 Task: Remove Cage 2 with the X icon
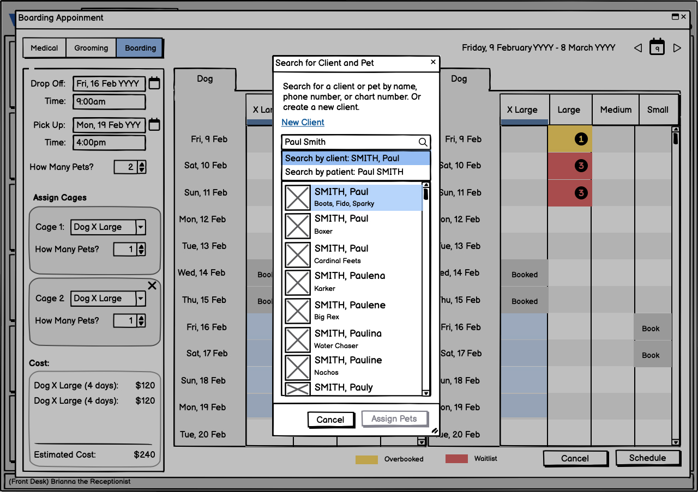coord(152,286)
